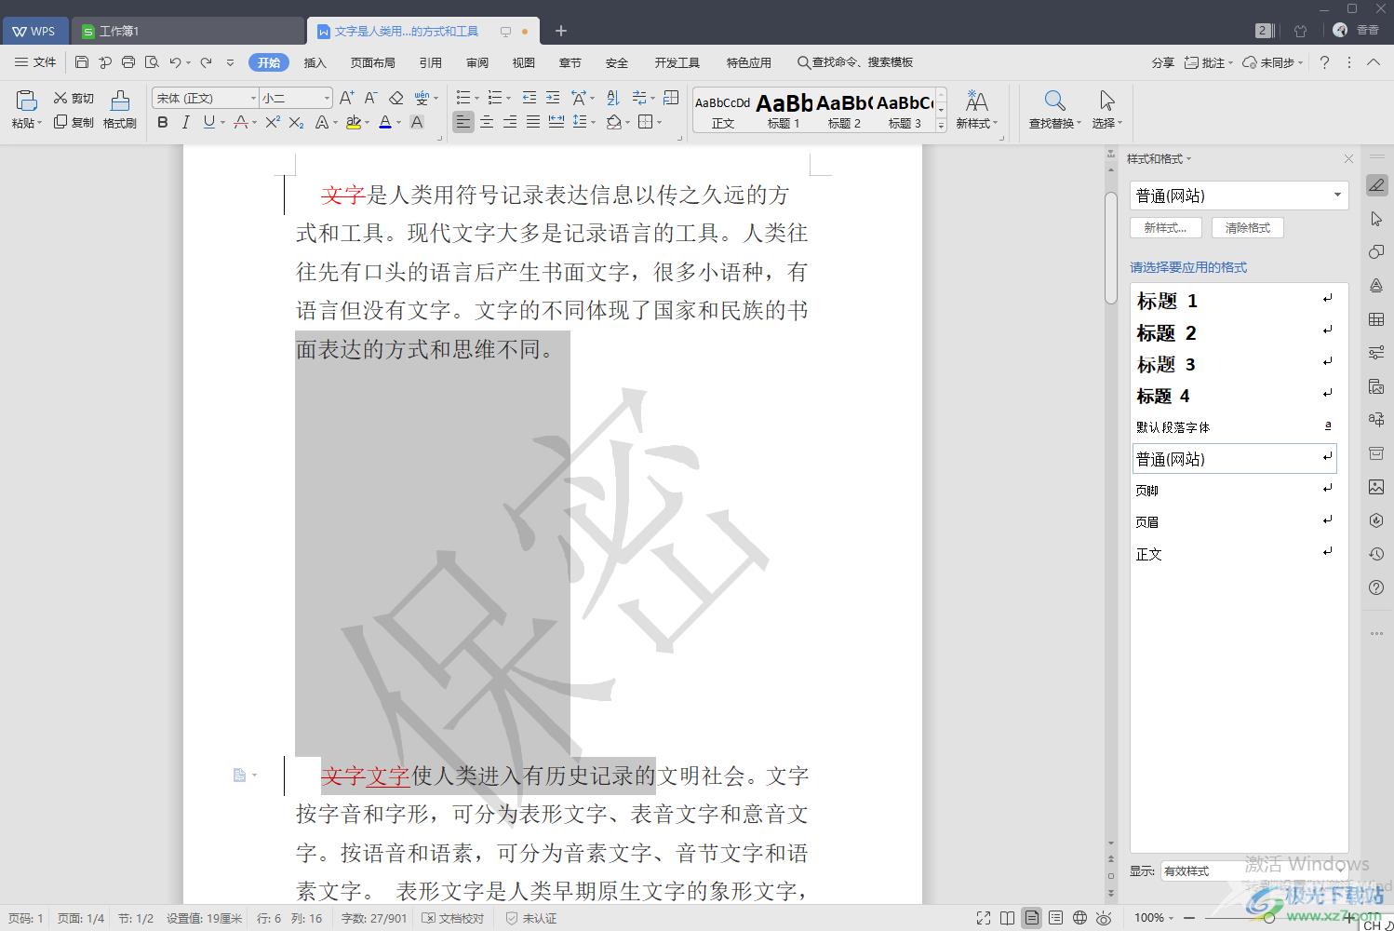The image size is (1394, 931).
Task: Open the history clock icon in right sidebar
Action: 1376,554
